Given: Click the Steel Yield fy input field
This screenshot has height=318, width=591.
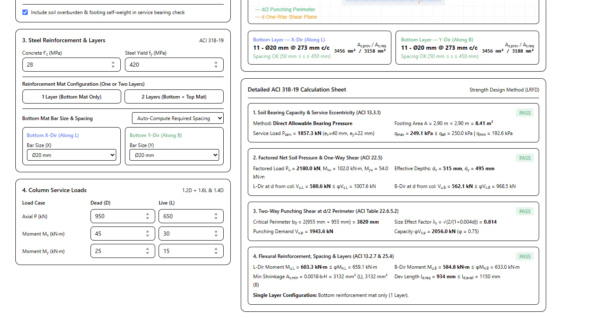Looking at the screenshot, I should (x=174, y=65).
